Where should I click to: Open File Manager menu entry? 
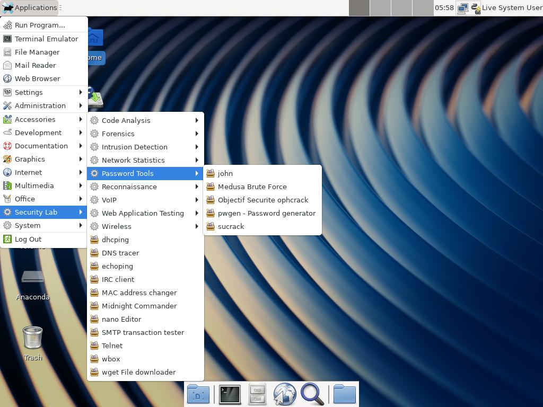[43, 52]
